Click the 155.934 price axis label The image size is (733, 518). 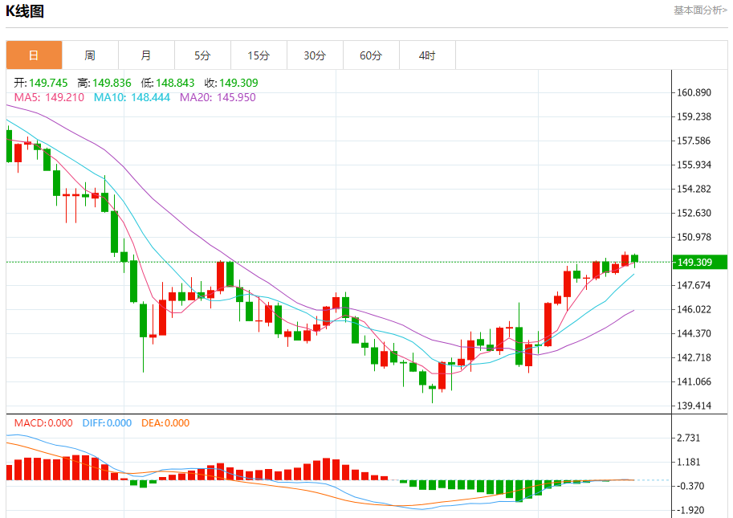[694, 165]
